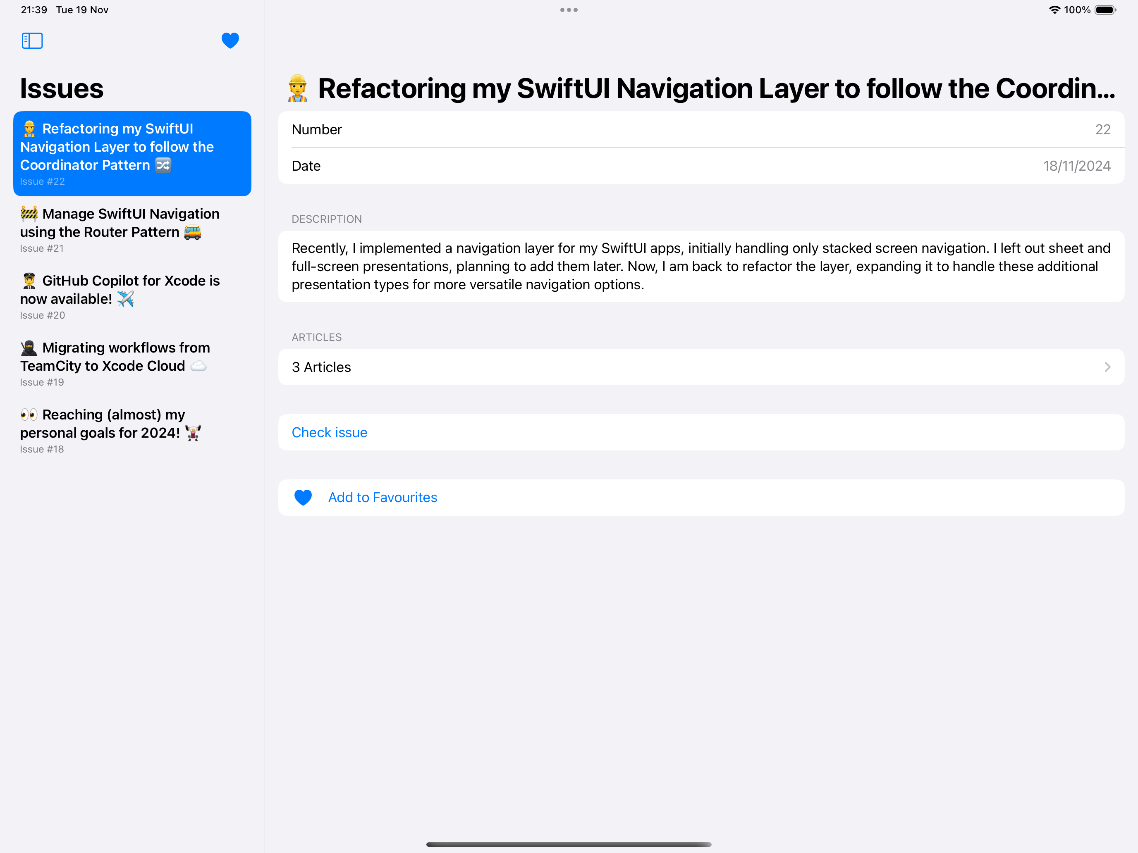1138x853 pixels.
Task: Click the Date row showing 18/11/2024
Action: pos(700,166)
